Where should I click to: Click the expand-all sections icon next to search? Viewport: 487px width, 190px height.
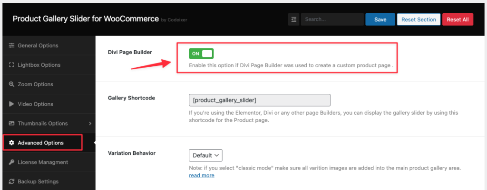point(294,19)
